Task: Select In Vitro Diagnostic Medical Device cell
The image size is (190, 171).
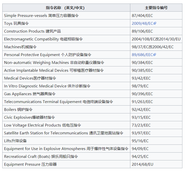Action: 66,86
